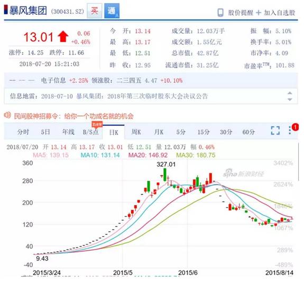Image resolution: width=304 pixels, height=282 pixels.
Task: Click the 总市值 42.87亿 value
Action: point(207,53)
